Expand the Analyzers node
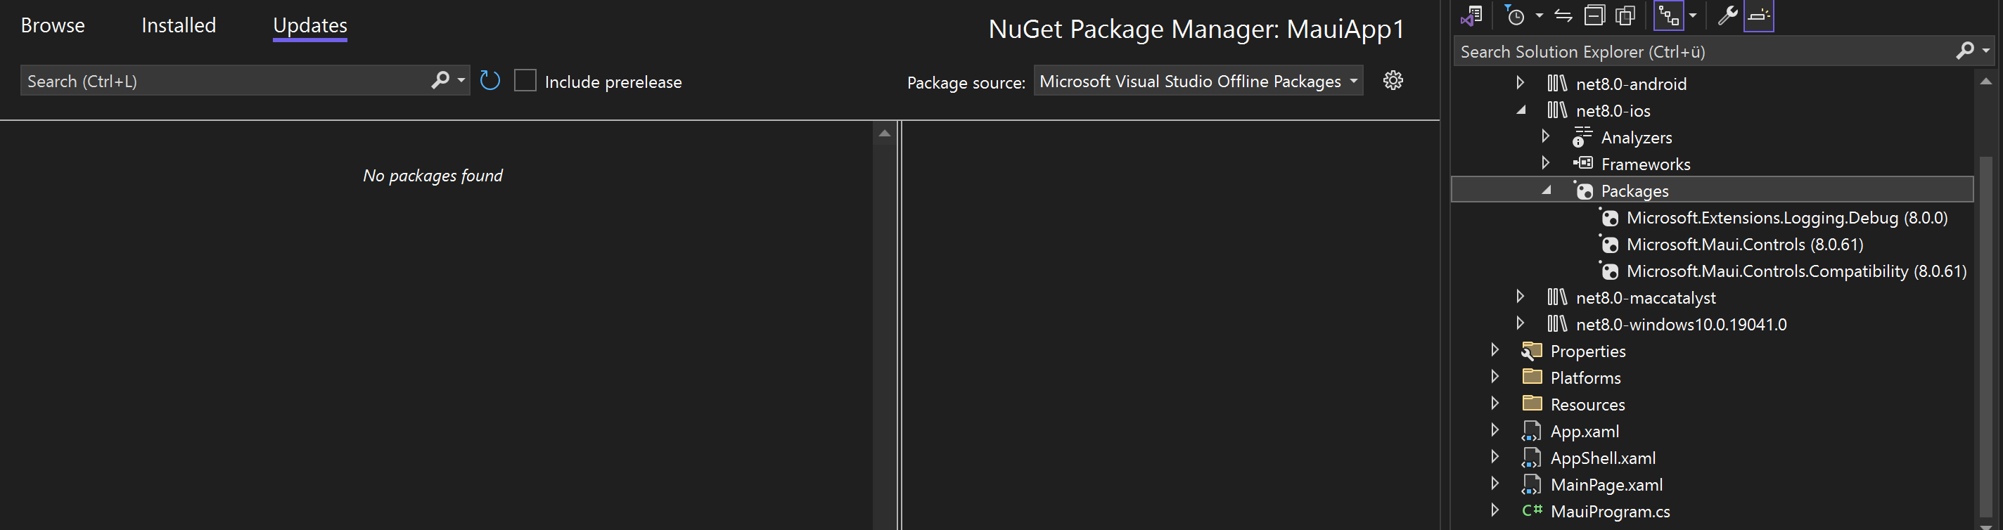Image resolution: width=2003 pixels, height=530 pixels. pyautogui.click(x=1545, y=136)
